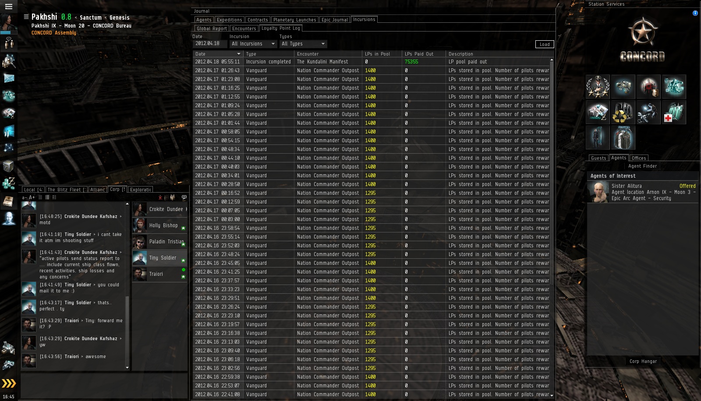Open the All Incursions dropdown
This screenshot has width=701, height=401.
[254, 44]
